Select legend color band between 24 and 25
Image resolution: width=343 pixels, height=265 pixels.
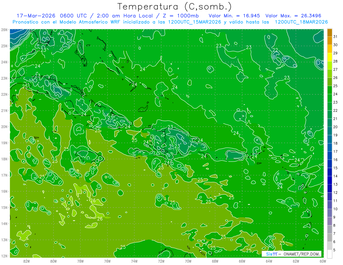[330, 90]
